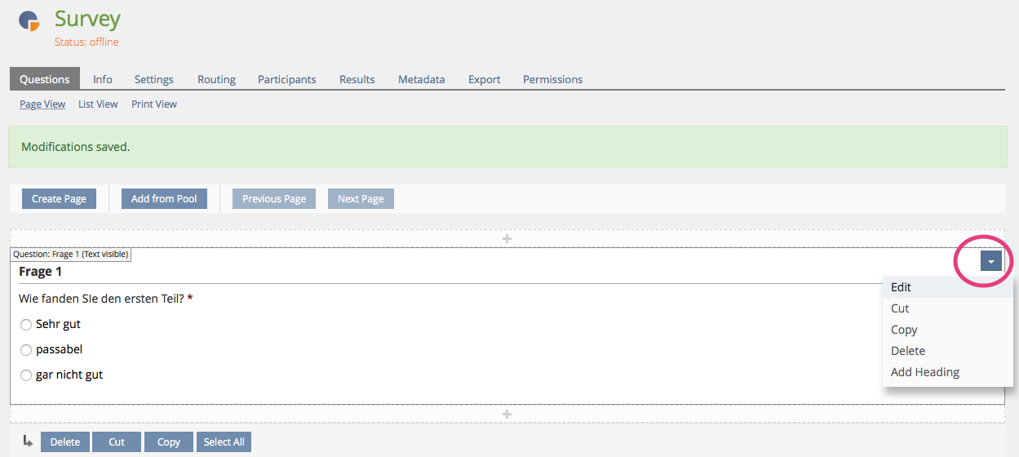
Task: Switch to List View
Action: pyautogui.click(x=98, y=104)
